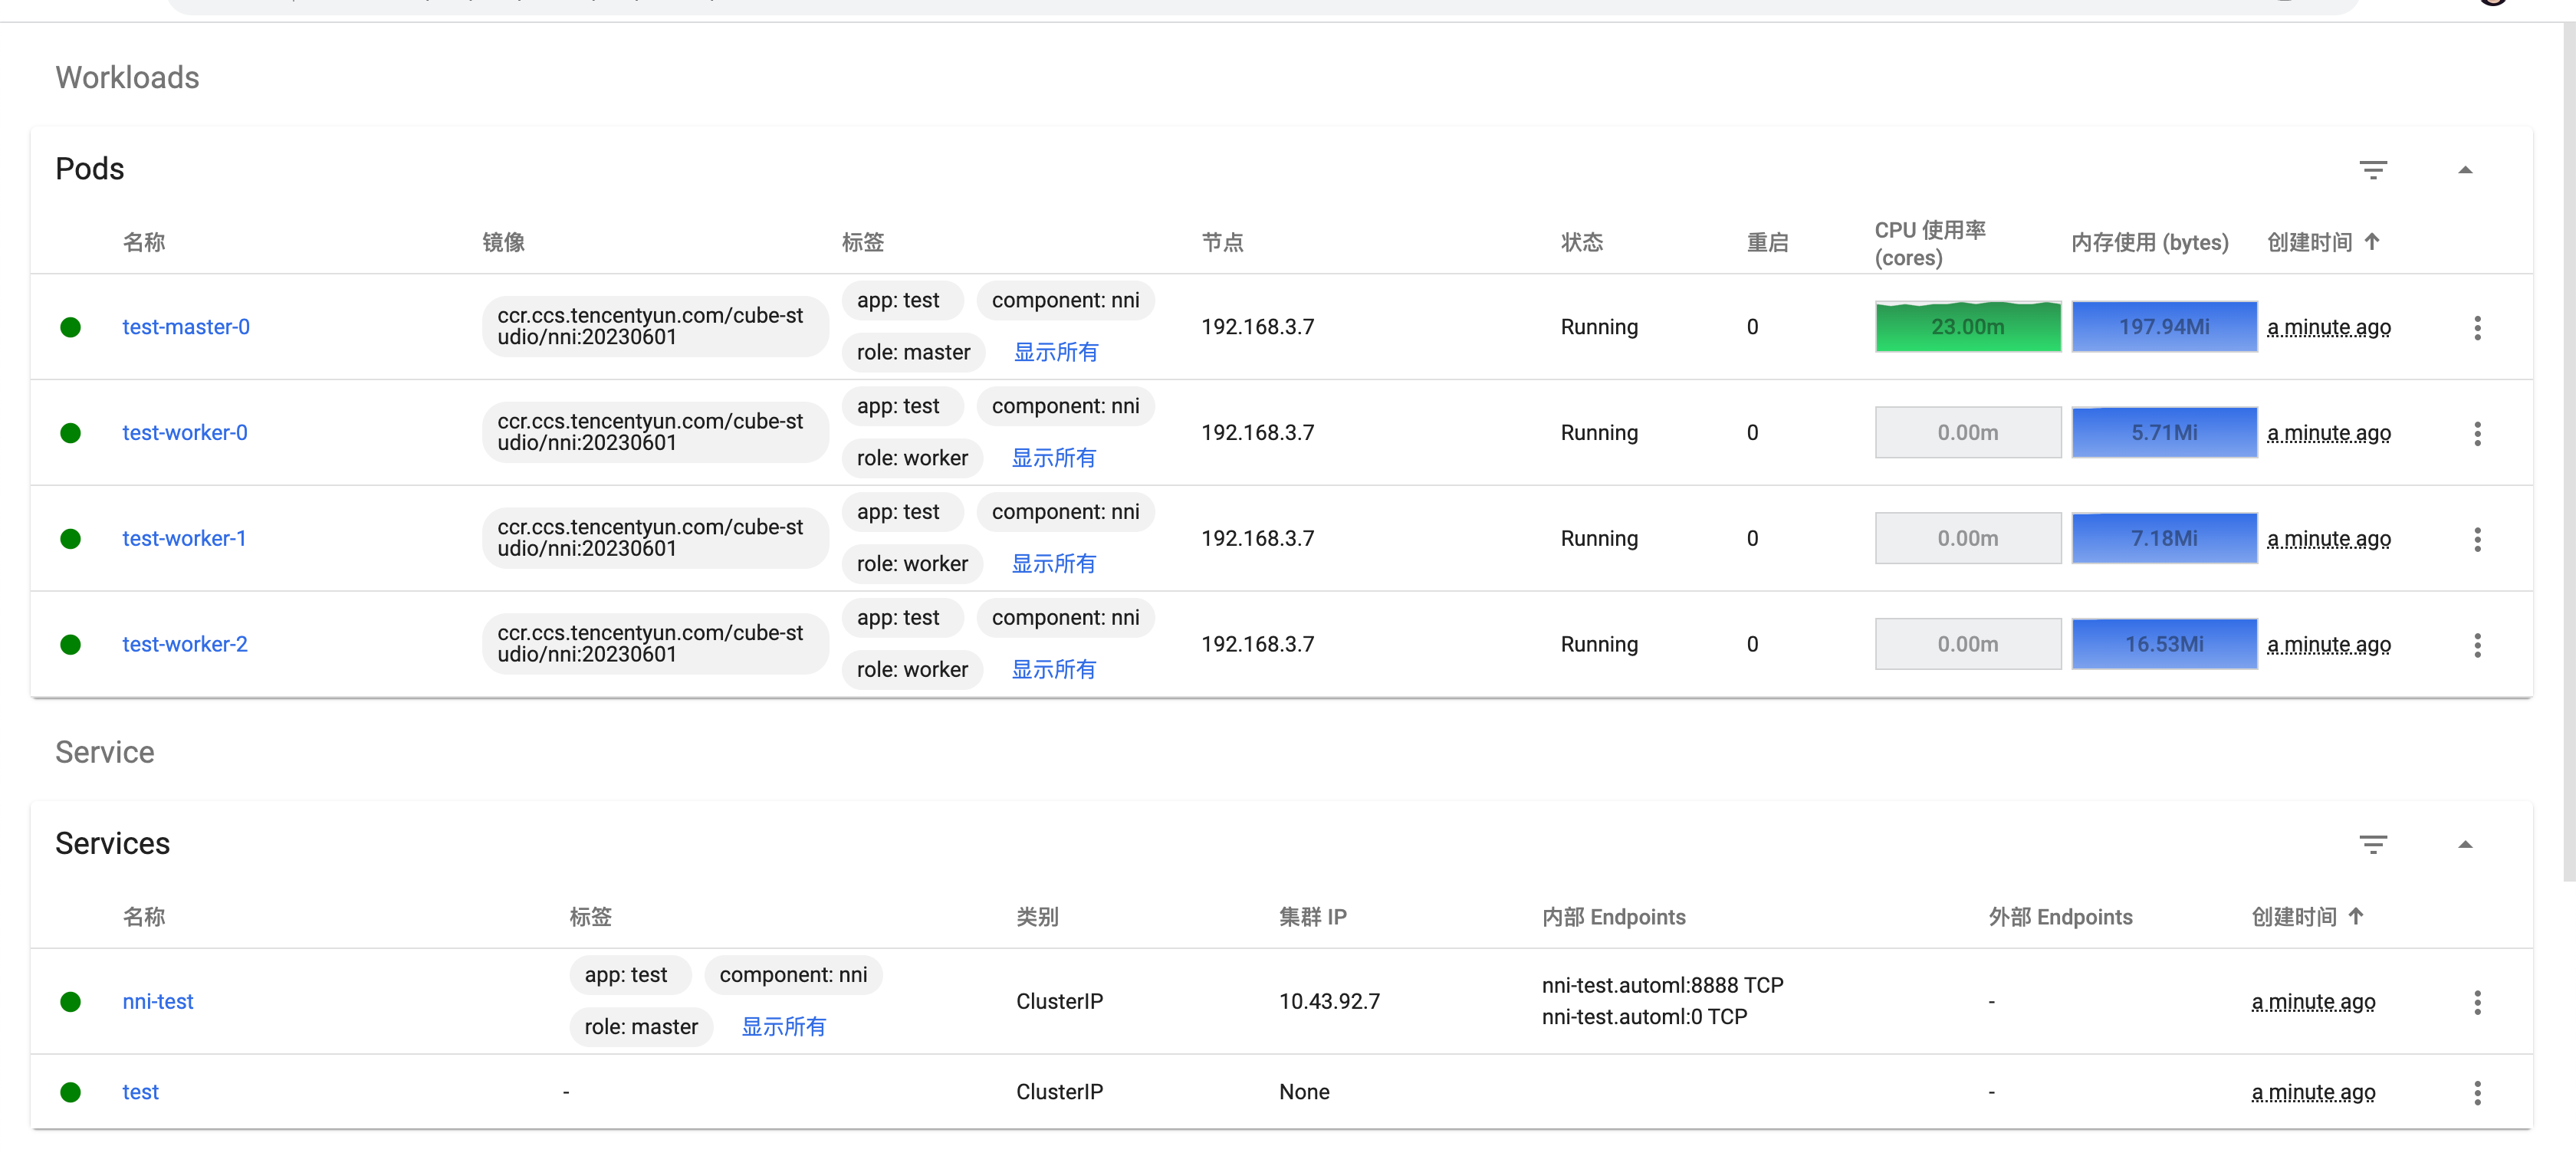Viewport: 2576px width, 1156px height.
Task: Open filter icon in Pods panel
Action: [2372, 170]
